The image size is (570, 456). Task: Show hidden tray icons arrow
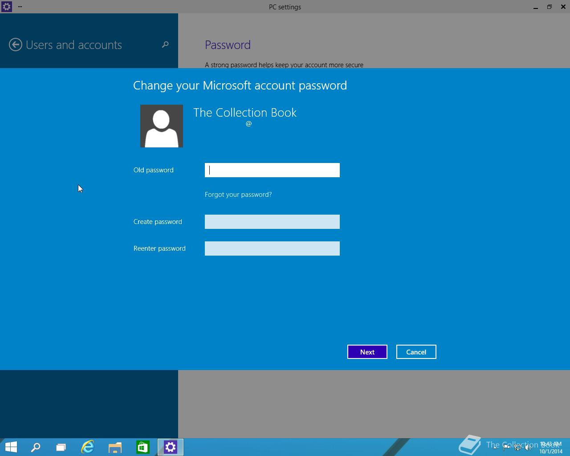pos(495,448)
